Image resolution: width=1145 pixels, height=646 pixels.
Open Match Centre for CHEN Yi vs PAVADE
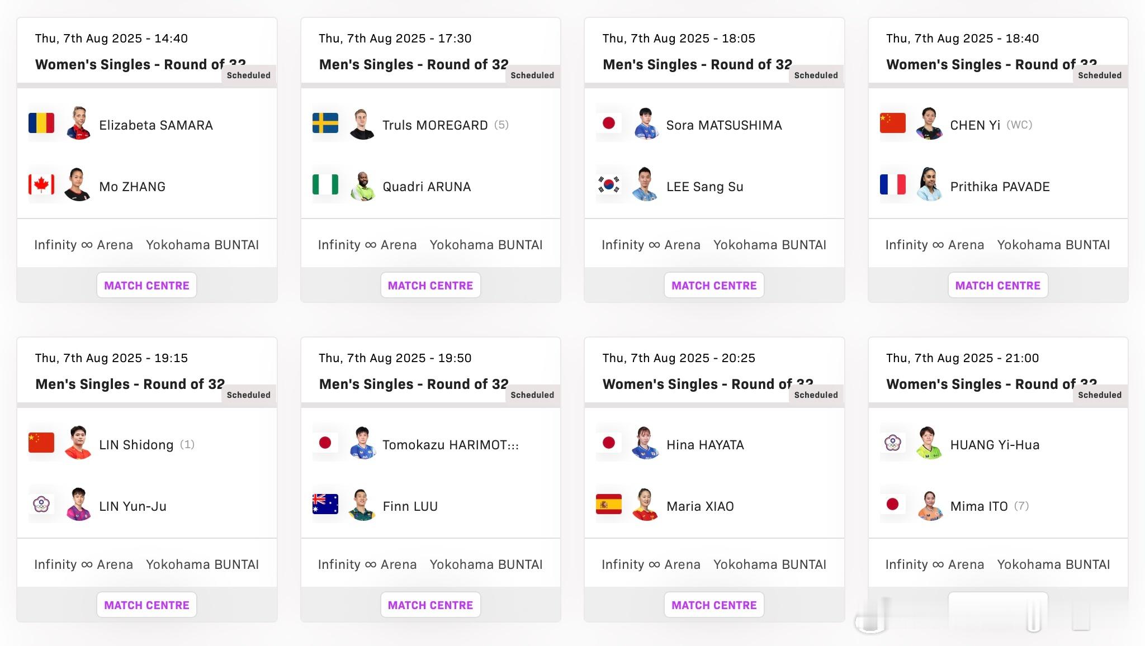pos(998,286)
